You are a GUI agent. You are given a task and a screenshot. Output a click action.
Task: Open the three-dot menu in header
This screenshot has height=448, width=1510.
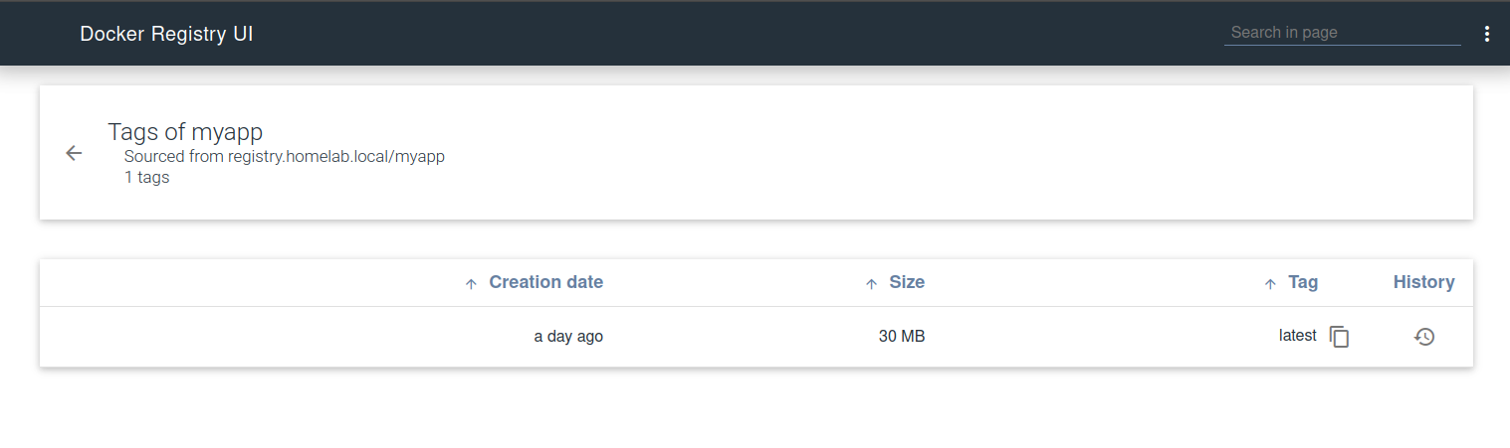point(1487,34)
